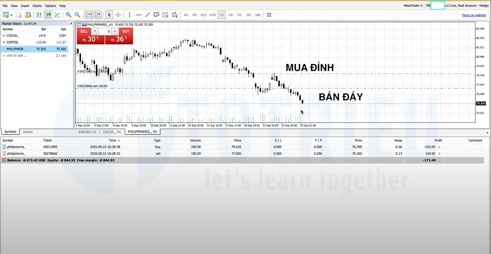Image resolution: width=491 pixels, height=254 pixels.
Task: Click the profiles document icon in the toolbar
Action: tap(19, 15)
